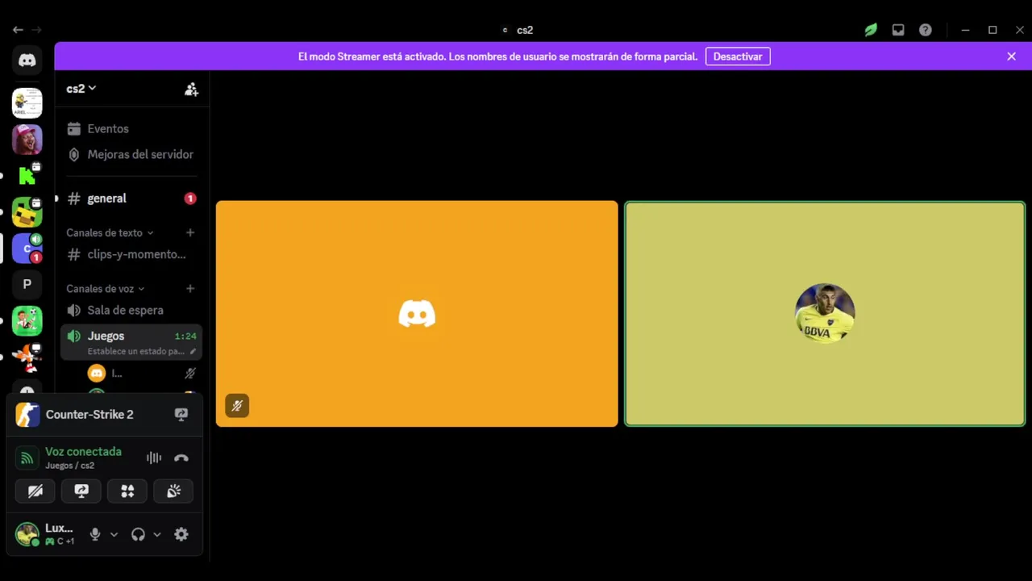Click the Counter-Strike 2 game icon
The width and height of the screenshot is (1032, 581).
click(x=27, y=414)
